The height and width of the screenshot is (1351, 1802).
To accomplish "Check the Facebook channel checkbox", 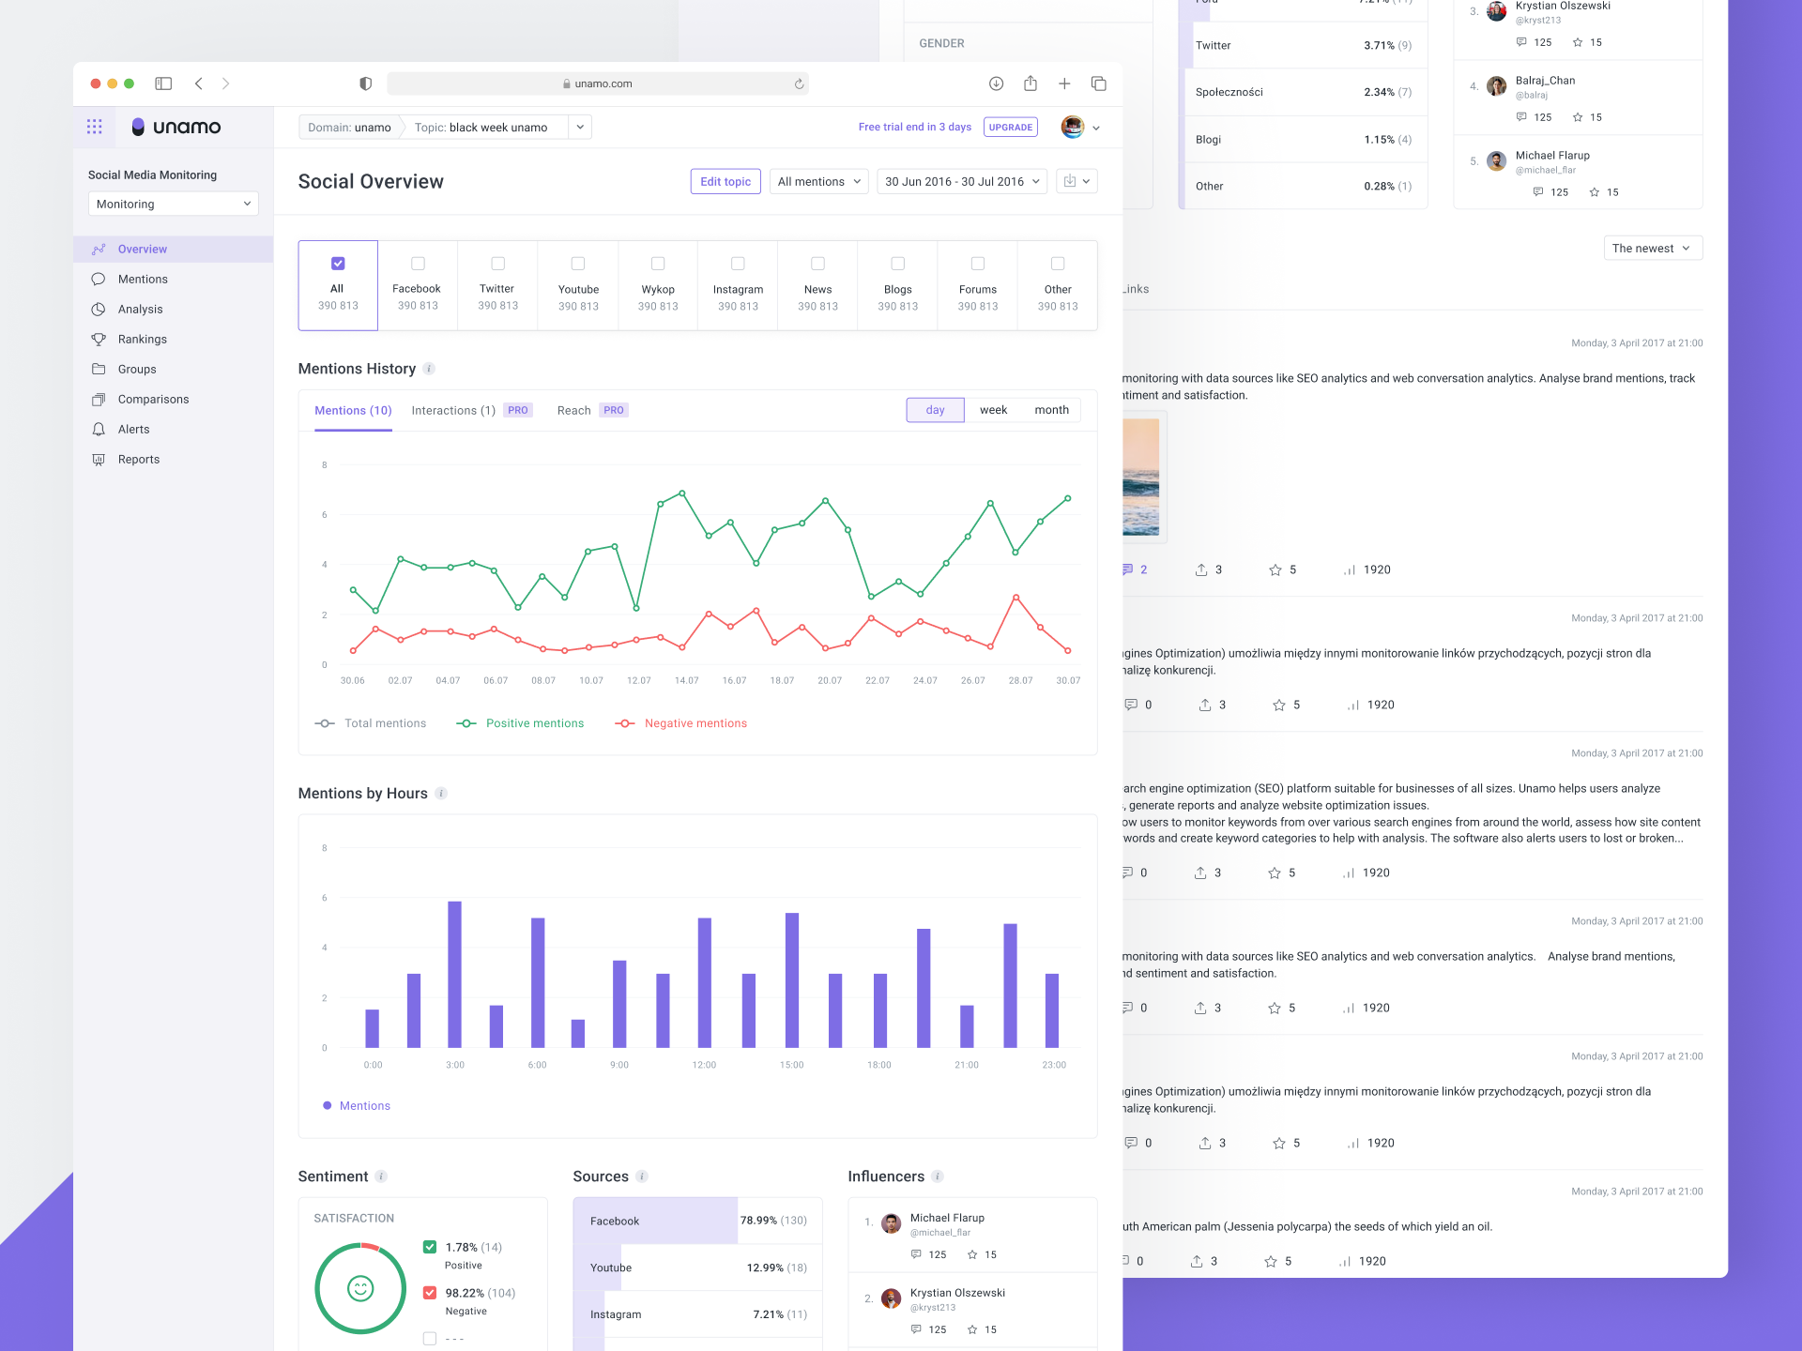I will point(418,264).
